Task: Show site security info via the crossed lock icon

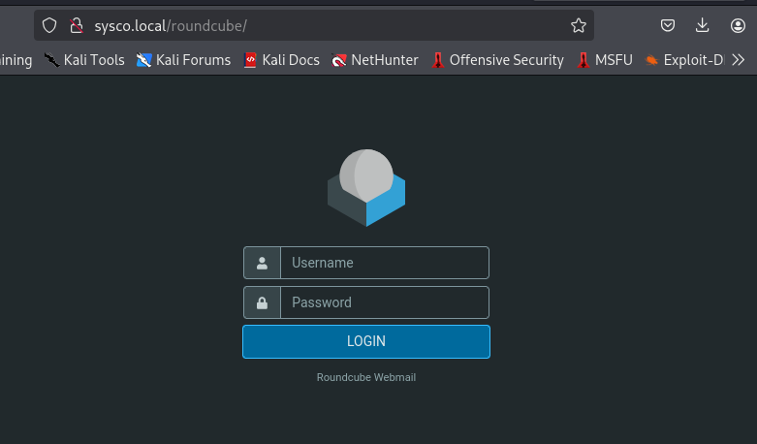Action: 76,25
